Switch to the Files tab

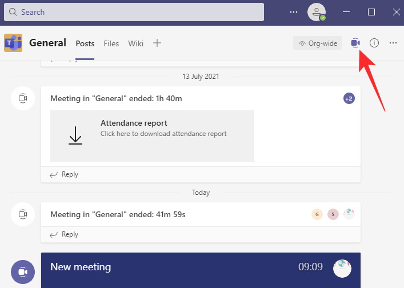pyautogui.click(x=111, y=43)
